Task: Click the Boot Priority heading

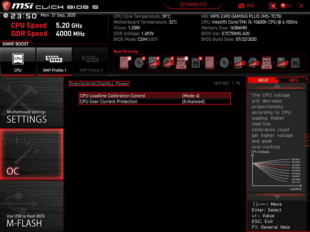Action: [x=126, y=51]
